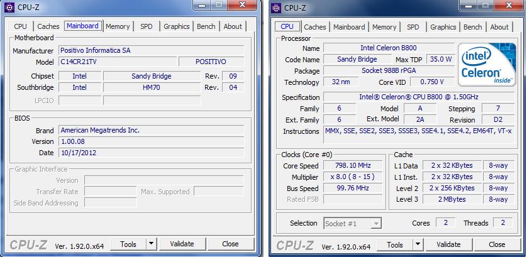Click the Tools button in the right window
This screenshot has width=527, height=257.
tap(395, 245)
